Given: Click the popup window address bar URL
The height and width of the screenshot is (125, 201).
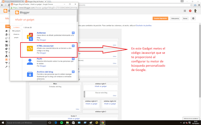Looking at the screenshot, I should tap(45, 7).
